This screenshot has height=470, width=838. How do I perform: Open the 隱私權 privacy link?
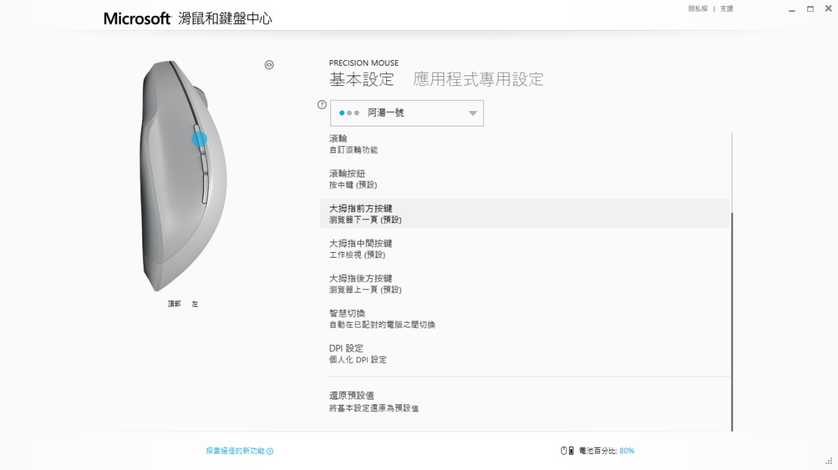pos(698,9)
